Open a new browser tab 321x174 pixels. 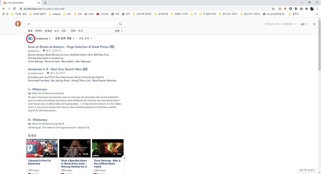point(45,3)
